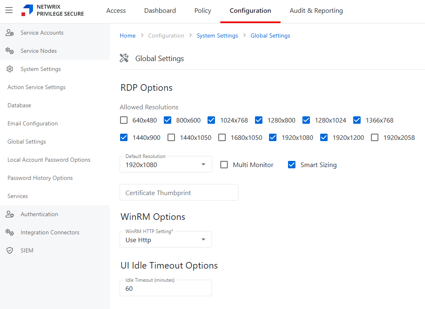Toggle the Multi Monitor checkbox
This screenshot has height=309, width=425.
pyautogui.click(x=224, y=165)
